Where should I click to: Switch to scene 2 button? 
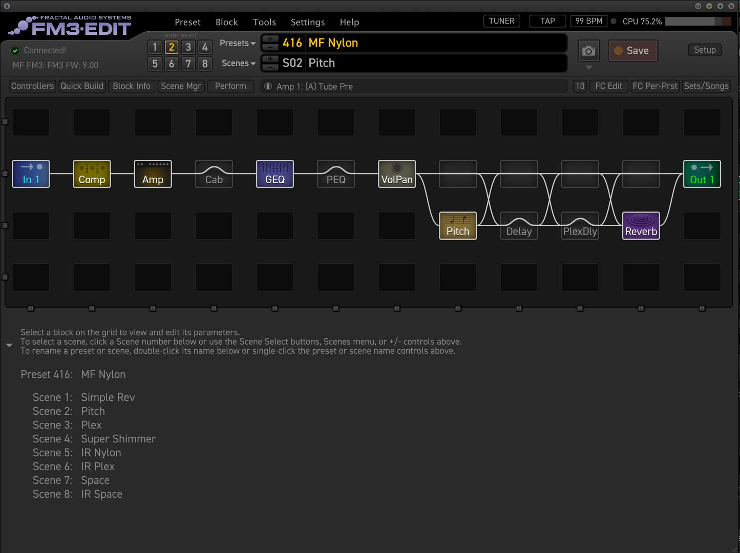172,47
